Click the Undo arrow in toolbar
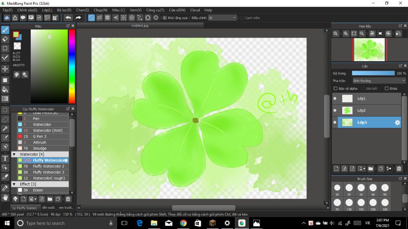This screenshot has width=408, height=229. pos(68,17)
